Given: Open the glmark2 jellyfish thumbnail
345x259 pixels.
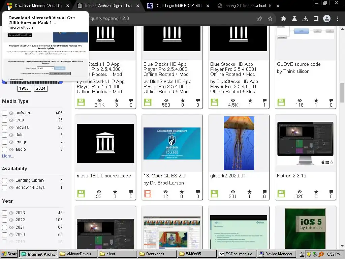Looking at the screenshot, I should tap(239, 143).
